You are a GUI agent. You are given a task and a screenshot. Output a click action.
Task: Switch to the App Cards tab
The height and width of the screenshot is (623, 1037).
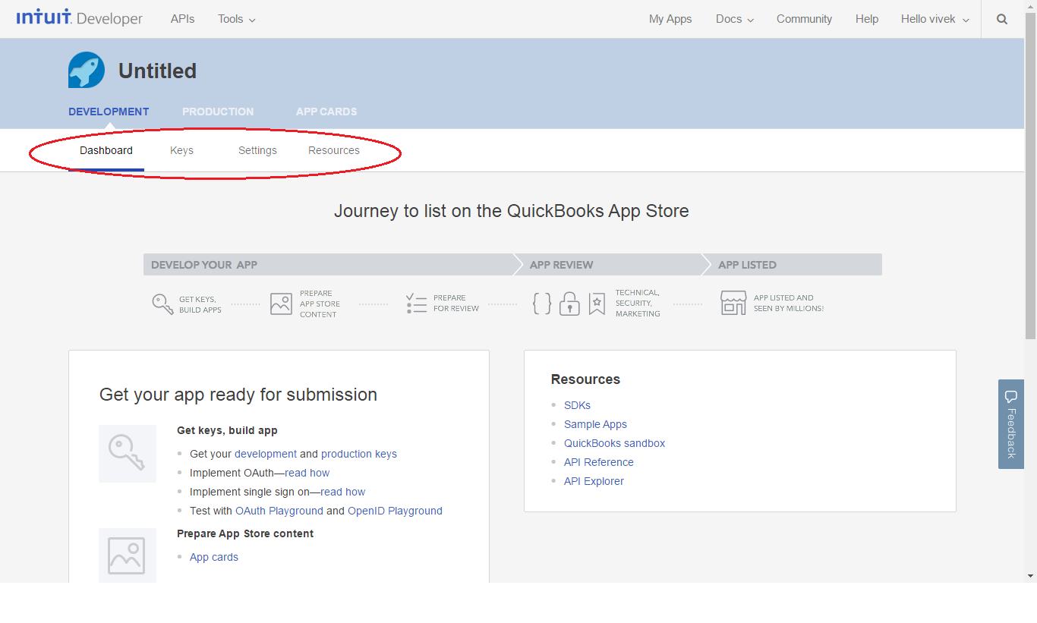tap(326, 112)
